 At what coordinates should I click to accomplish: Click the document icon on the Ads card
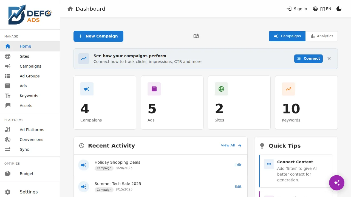[x=154, y=89]
